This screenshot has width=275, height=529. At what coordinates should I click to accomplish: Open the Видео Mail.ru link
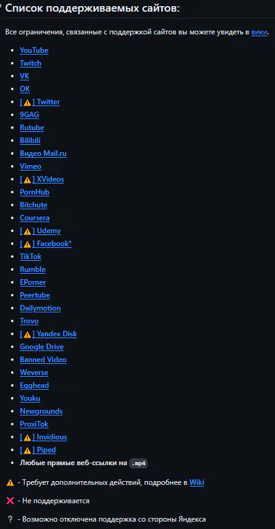pyautogui.click(x=43, y=153)
